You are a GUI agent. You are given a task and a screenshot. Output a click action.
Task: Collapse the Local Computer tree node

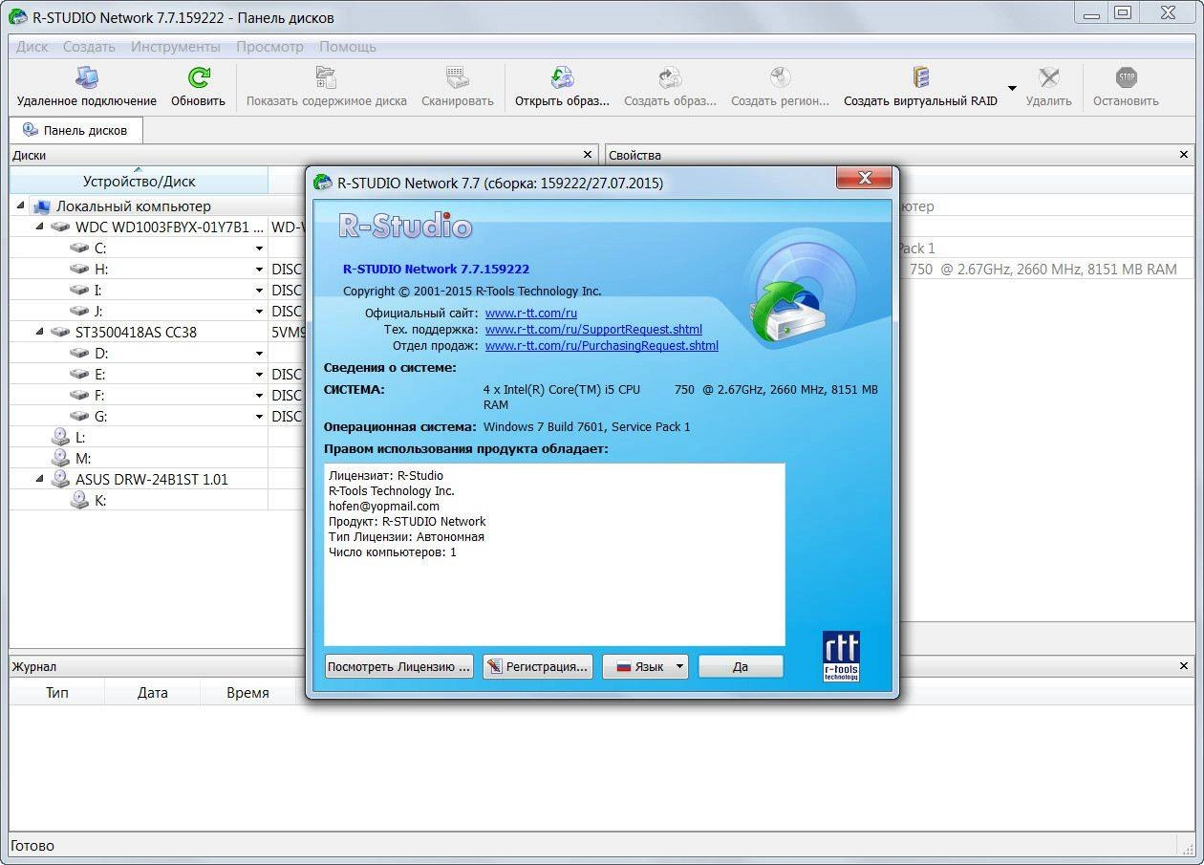(x=20, y=206)
